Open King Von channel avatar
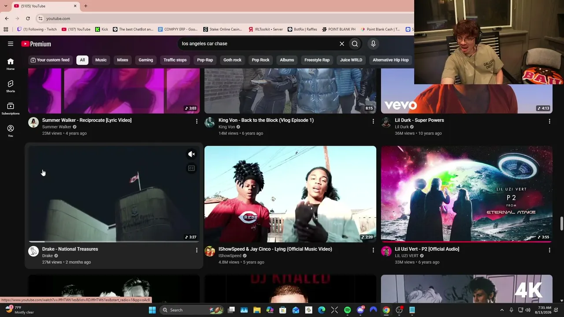Viewport: 564px width, 317px height. (x=210, y=122)
